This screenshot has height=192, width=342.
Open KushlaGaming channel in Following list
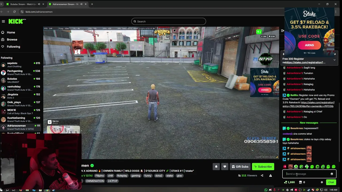pyautogui.click(x=21, y=119)
